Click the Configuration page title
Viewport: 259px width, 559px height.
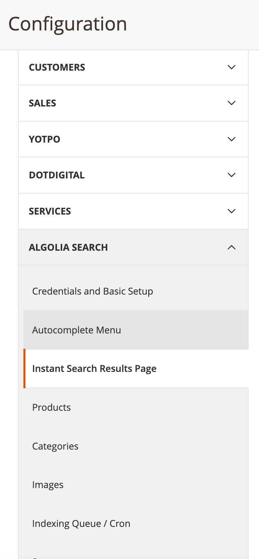[68, 23]
